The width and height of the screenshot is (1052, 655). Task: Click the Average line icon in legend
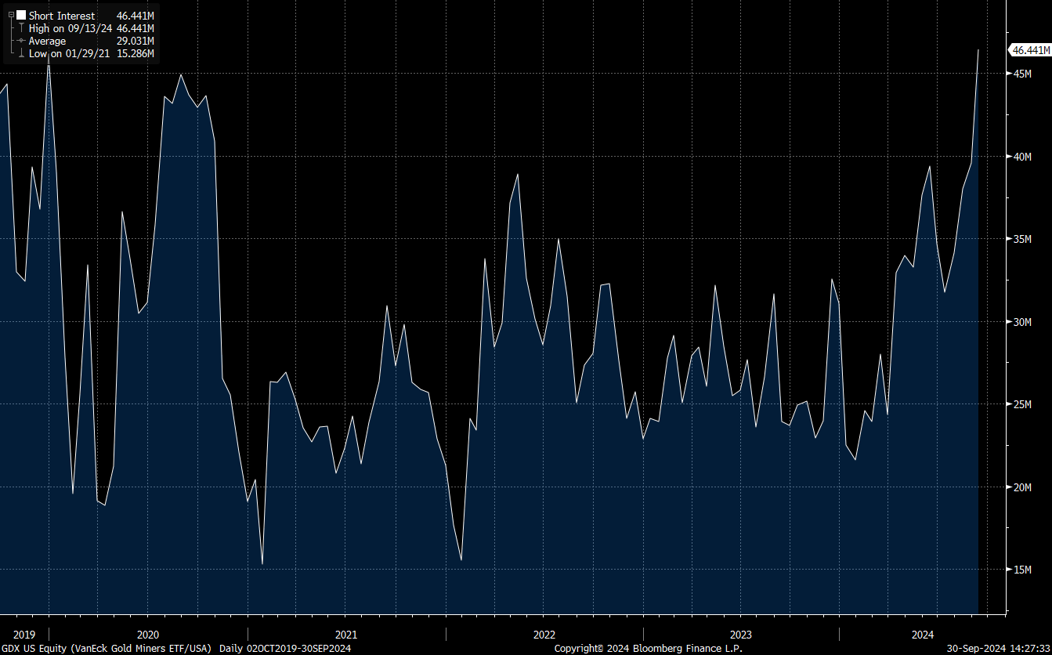(21, 41)
